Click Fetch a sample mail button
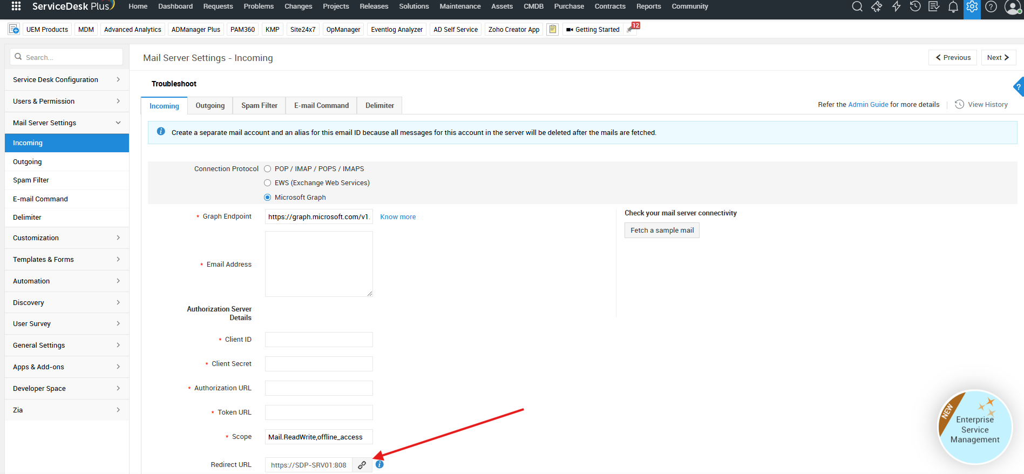Viewport: 1024px width, 474px height. pyautogui.click(x=662, y=231)
